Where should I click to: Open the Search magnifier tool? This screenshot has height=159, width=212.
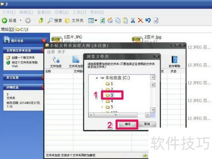[50, 21]
